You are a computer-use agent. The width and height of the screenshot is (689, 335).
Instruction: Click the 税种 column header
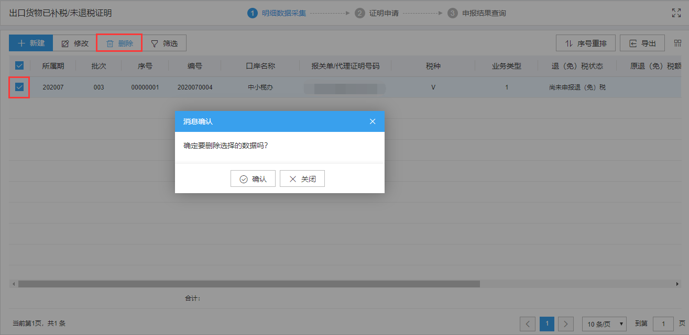433,66
